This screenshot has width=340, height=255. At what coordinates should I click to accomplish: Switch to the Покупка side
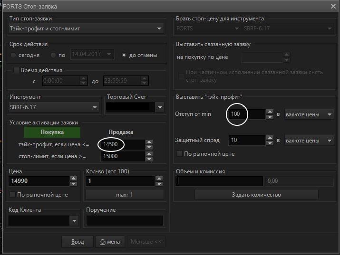[x=52, y=132]
